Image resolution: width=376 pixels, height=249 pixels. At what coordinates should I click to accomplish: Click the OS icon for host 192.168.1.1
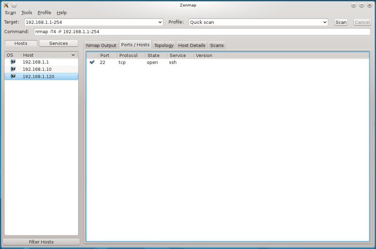[x=13, y=62]
